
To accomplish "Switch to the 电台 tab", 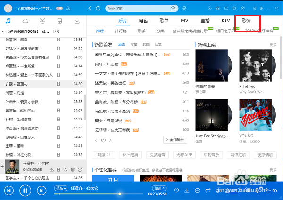I will point(143,21).
